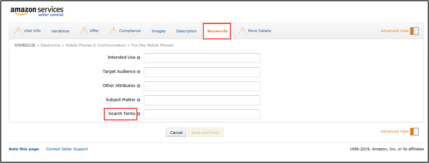Open the More Details tab
This screenshot has height=163, width=429.
pyautogui.click(x=259, y=31)
